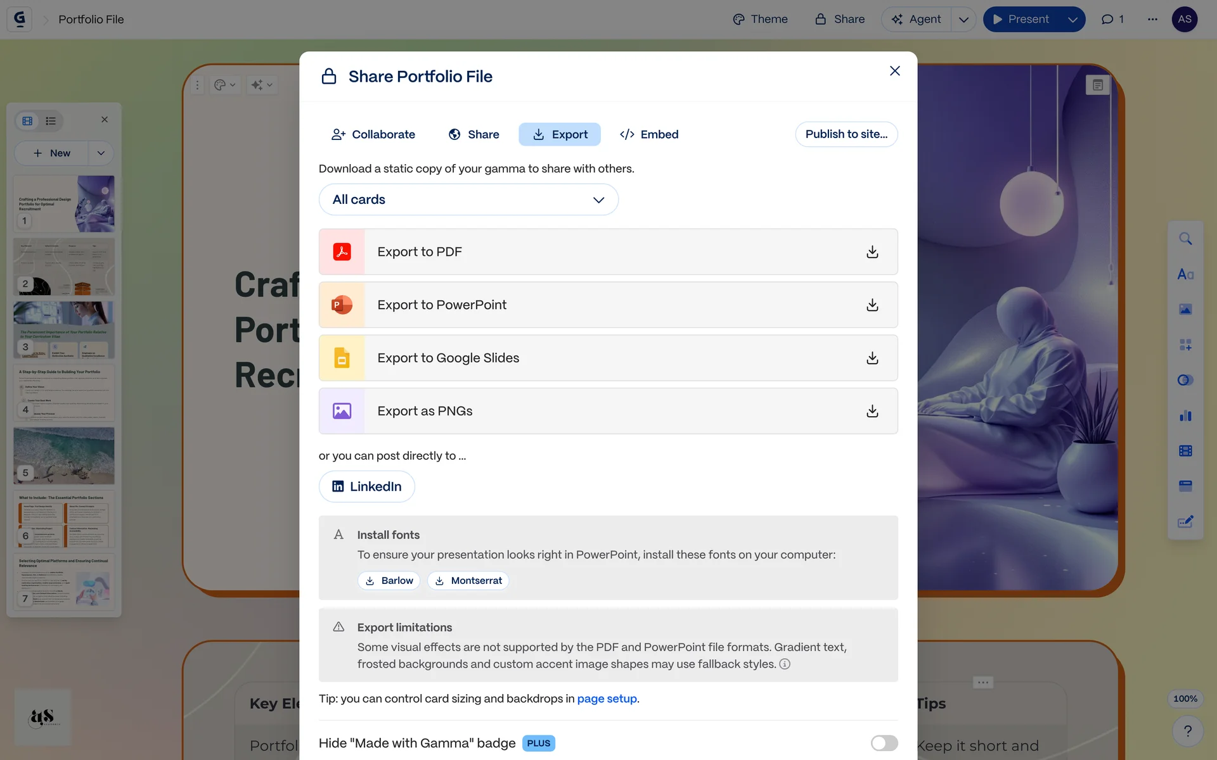Click the Export to PDF download icon
This screenshot has height=760, width=1217.
tap(872, 252)
